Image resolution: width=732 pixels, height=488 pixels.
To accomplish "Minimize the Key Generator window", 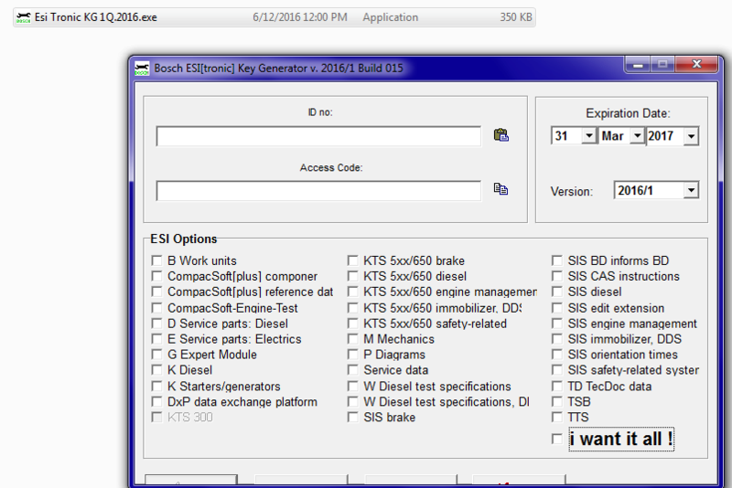I will point(638,65).
